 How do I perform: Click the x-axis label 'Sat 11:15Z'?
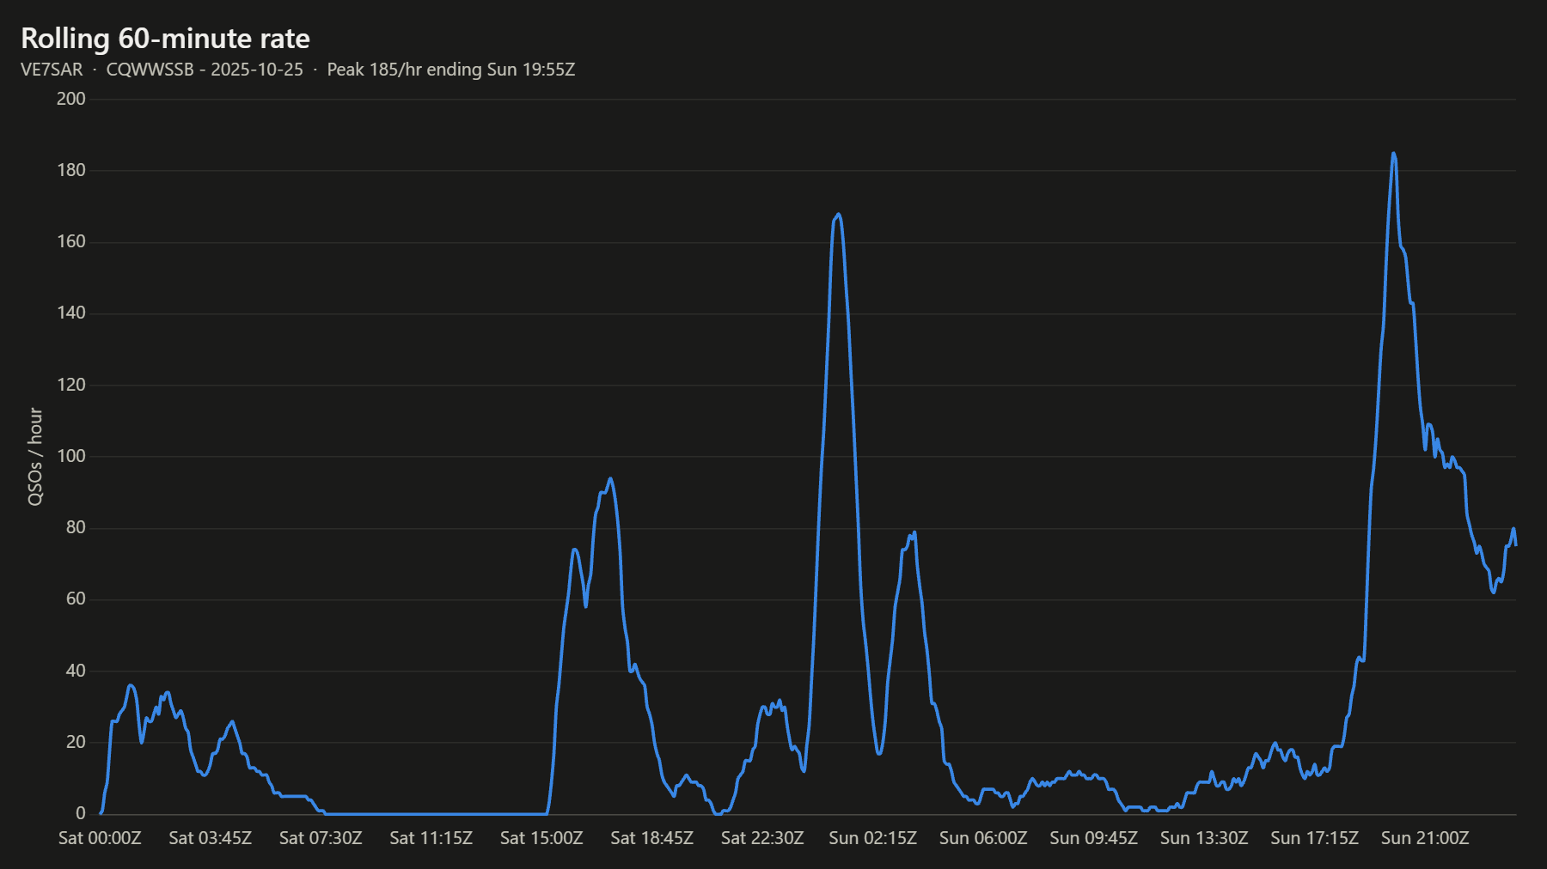(x=431, y=838)
